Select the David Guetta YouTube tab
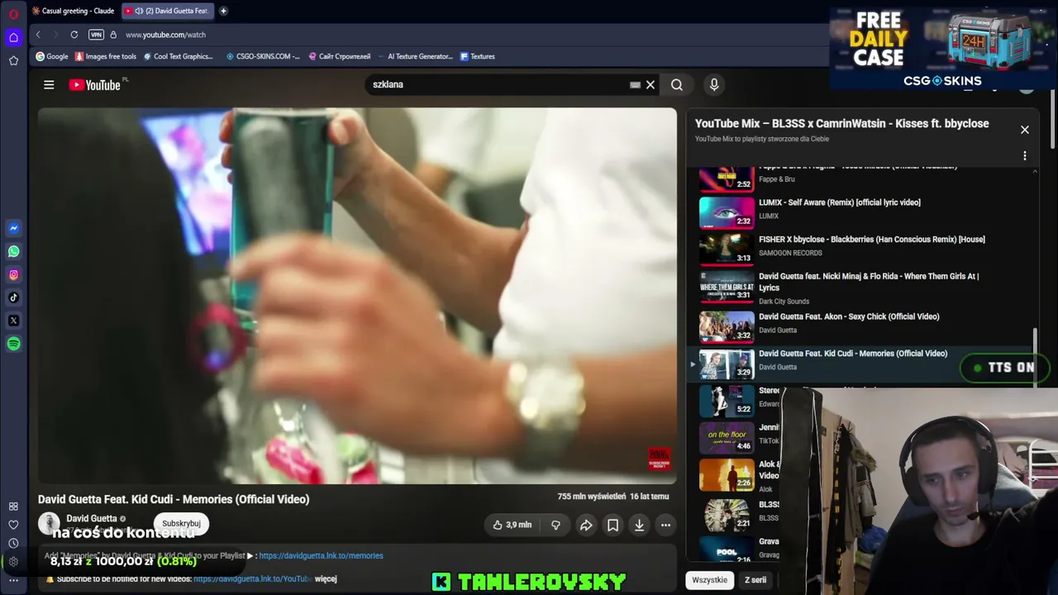Image resolution: width=1058 pixels, height=595 pixels. coord(167,11)
